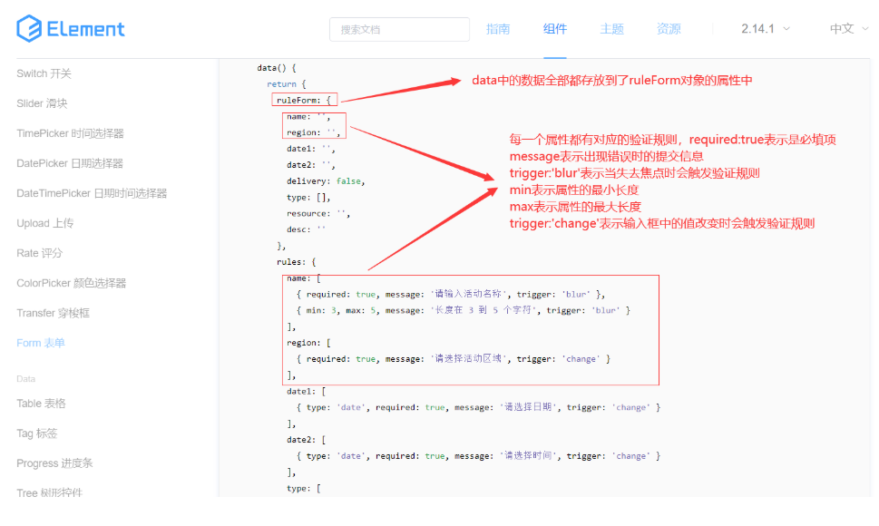Click the 'data() {' code line
Viewport: 879px width, 526px height.
277,68
